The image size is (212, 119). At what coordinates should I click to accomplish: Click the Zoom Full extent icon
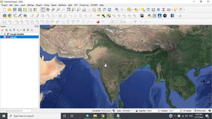69,10
